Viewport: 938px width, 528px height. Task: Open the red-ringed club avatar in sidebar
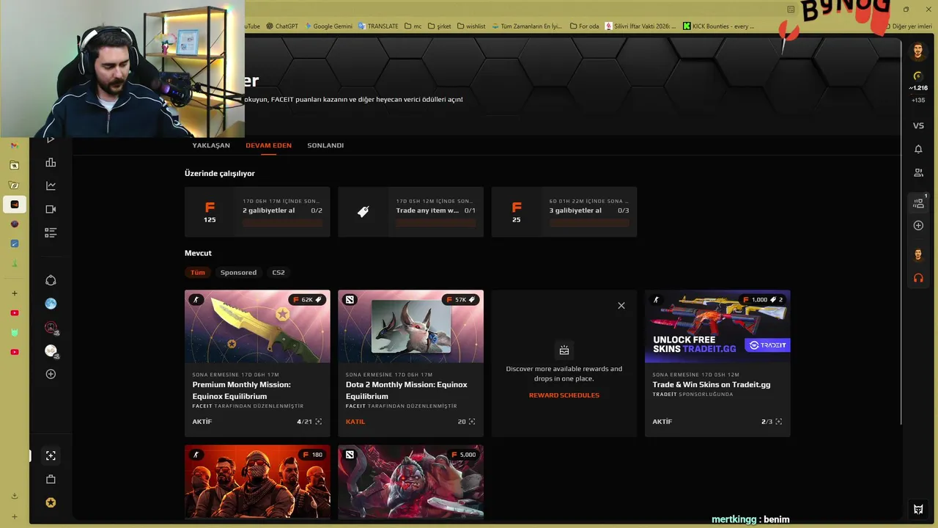(51, 327)
